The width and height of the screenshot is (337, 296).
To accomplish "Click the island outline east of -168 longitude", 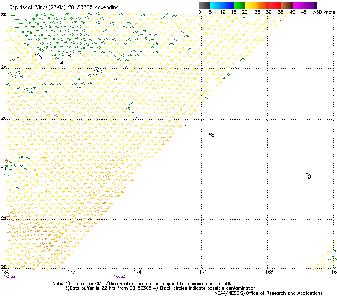I will (x=308, y=176).
